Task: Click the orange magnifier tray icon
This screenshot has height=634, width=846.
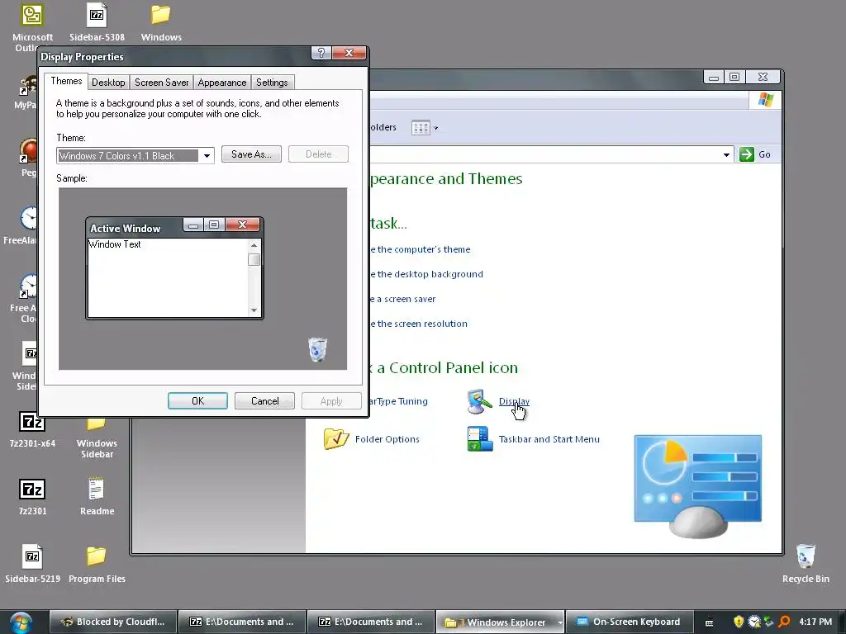Action: pos(784,622)
